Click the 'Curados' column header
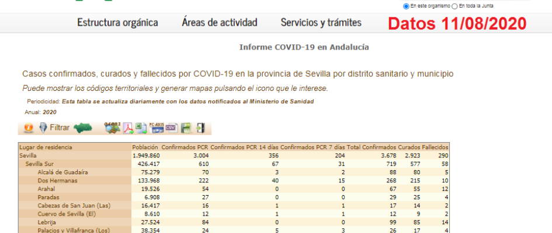 coord(409,147)
